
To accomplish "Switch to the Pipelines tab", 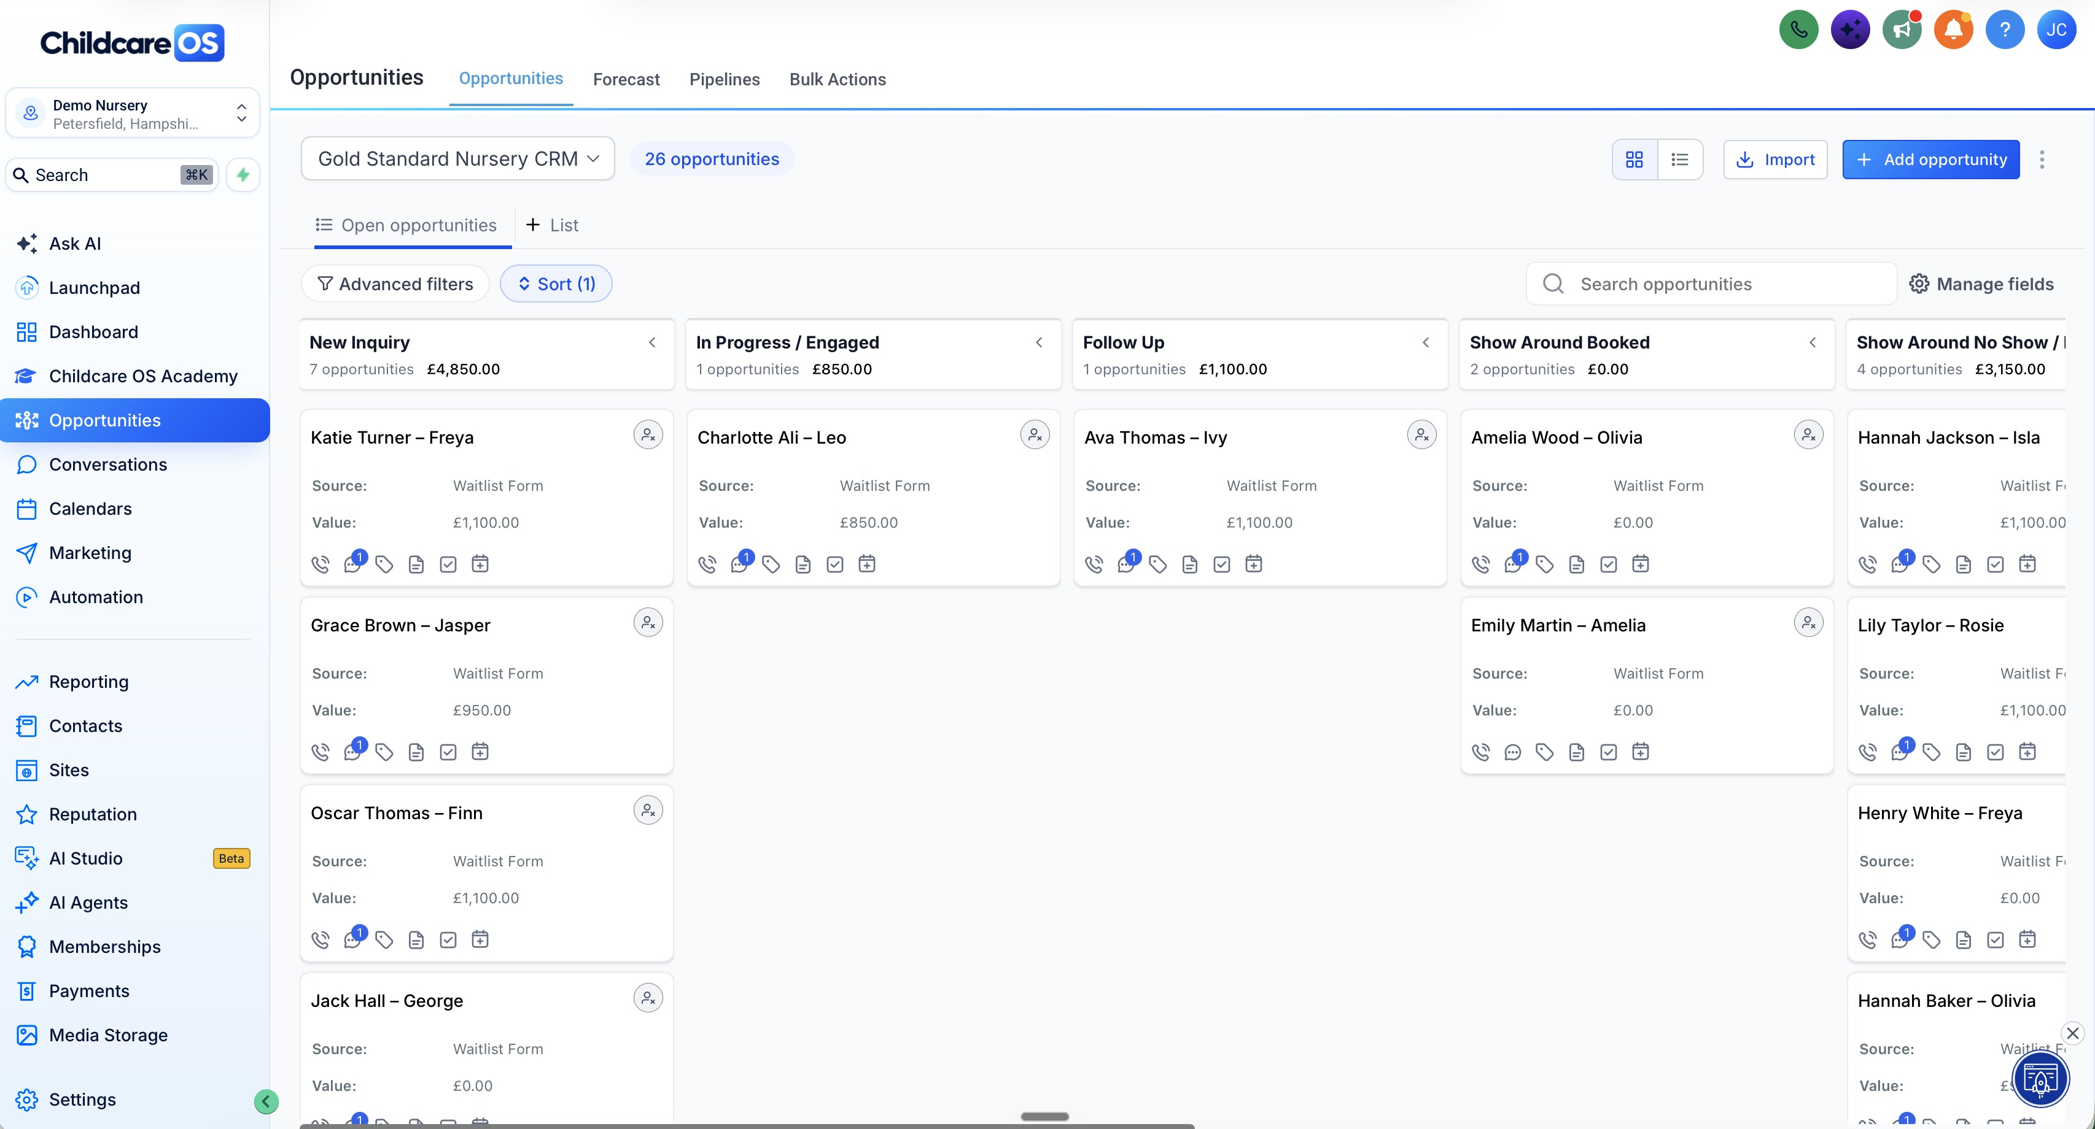I will tap(724, 79).
